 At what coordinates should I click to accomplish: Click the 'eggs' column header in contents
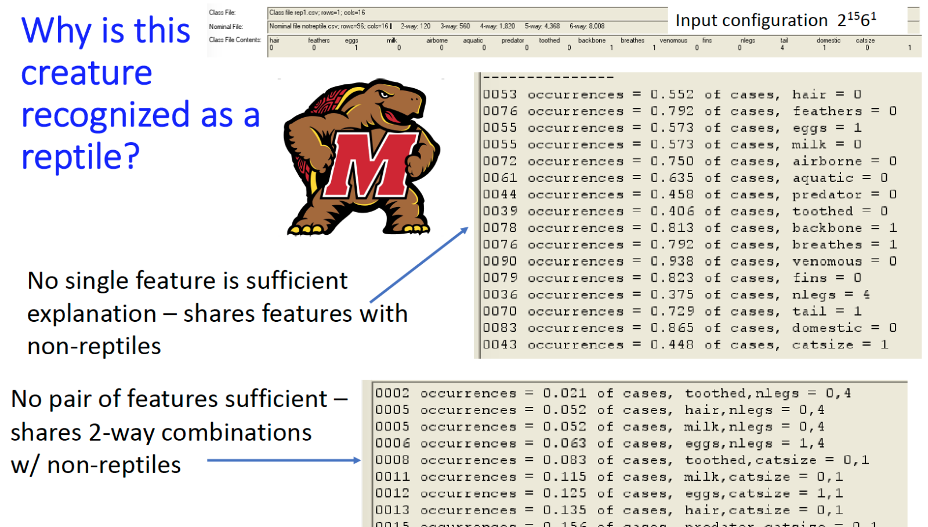[x=351, y=41]
